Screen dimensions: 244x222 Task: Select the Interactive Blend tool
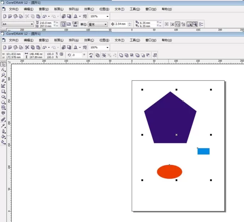coord(3,120)
